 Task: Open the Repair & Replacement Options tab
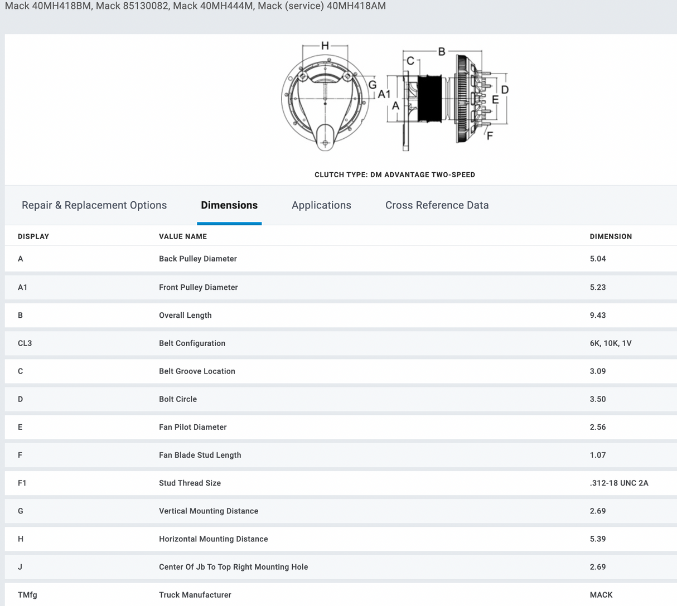point(94,205)
